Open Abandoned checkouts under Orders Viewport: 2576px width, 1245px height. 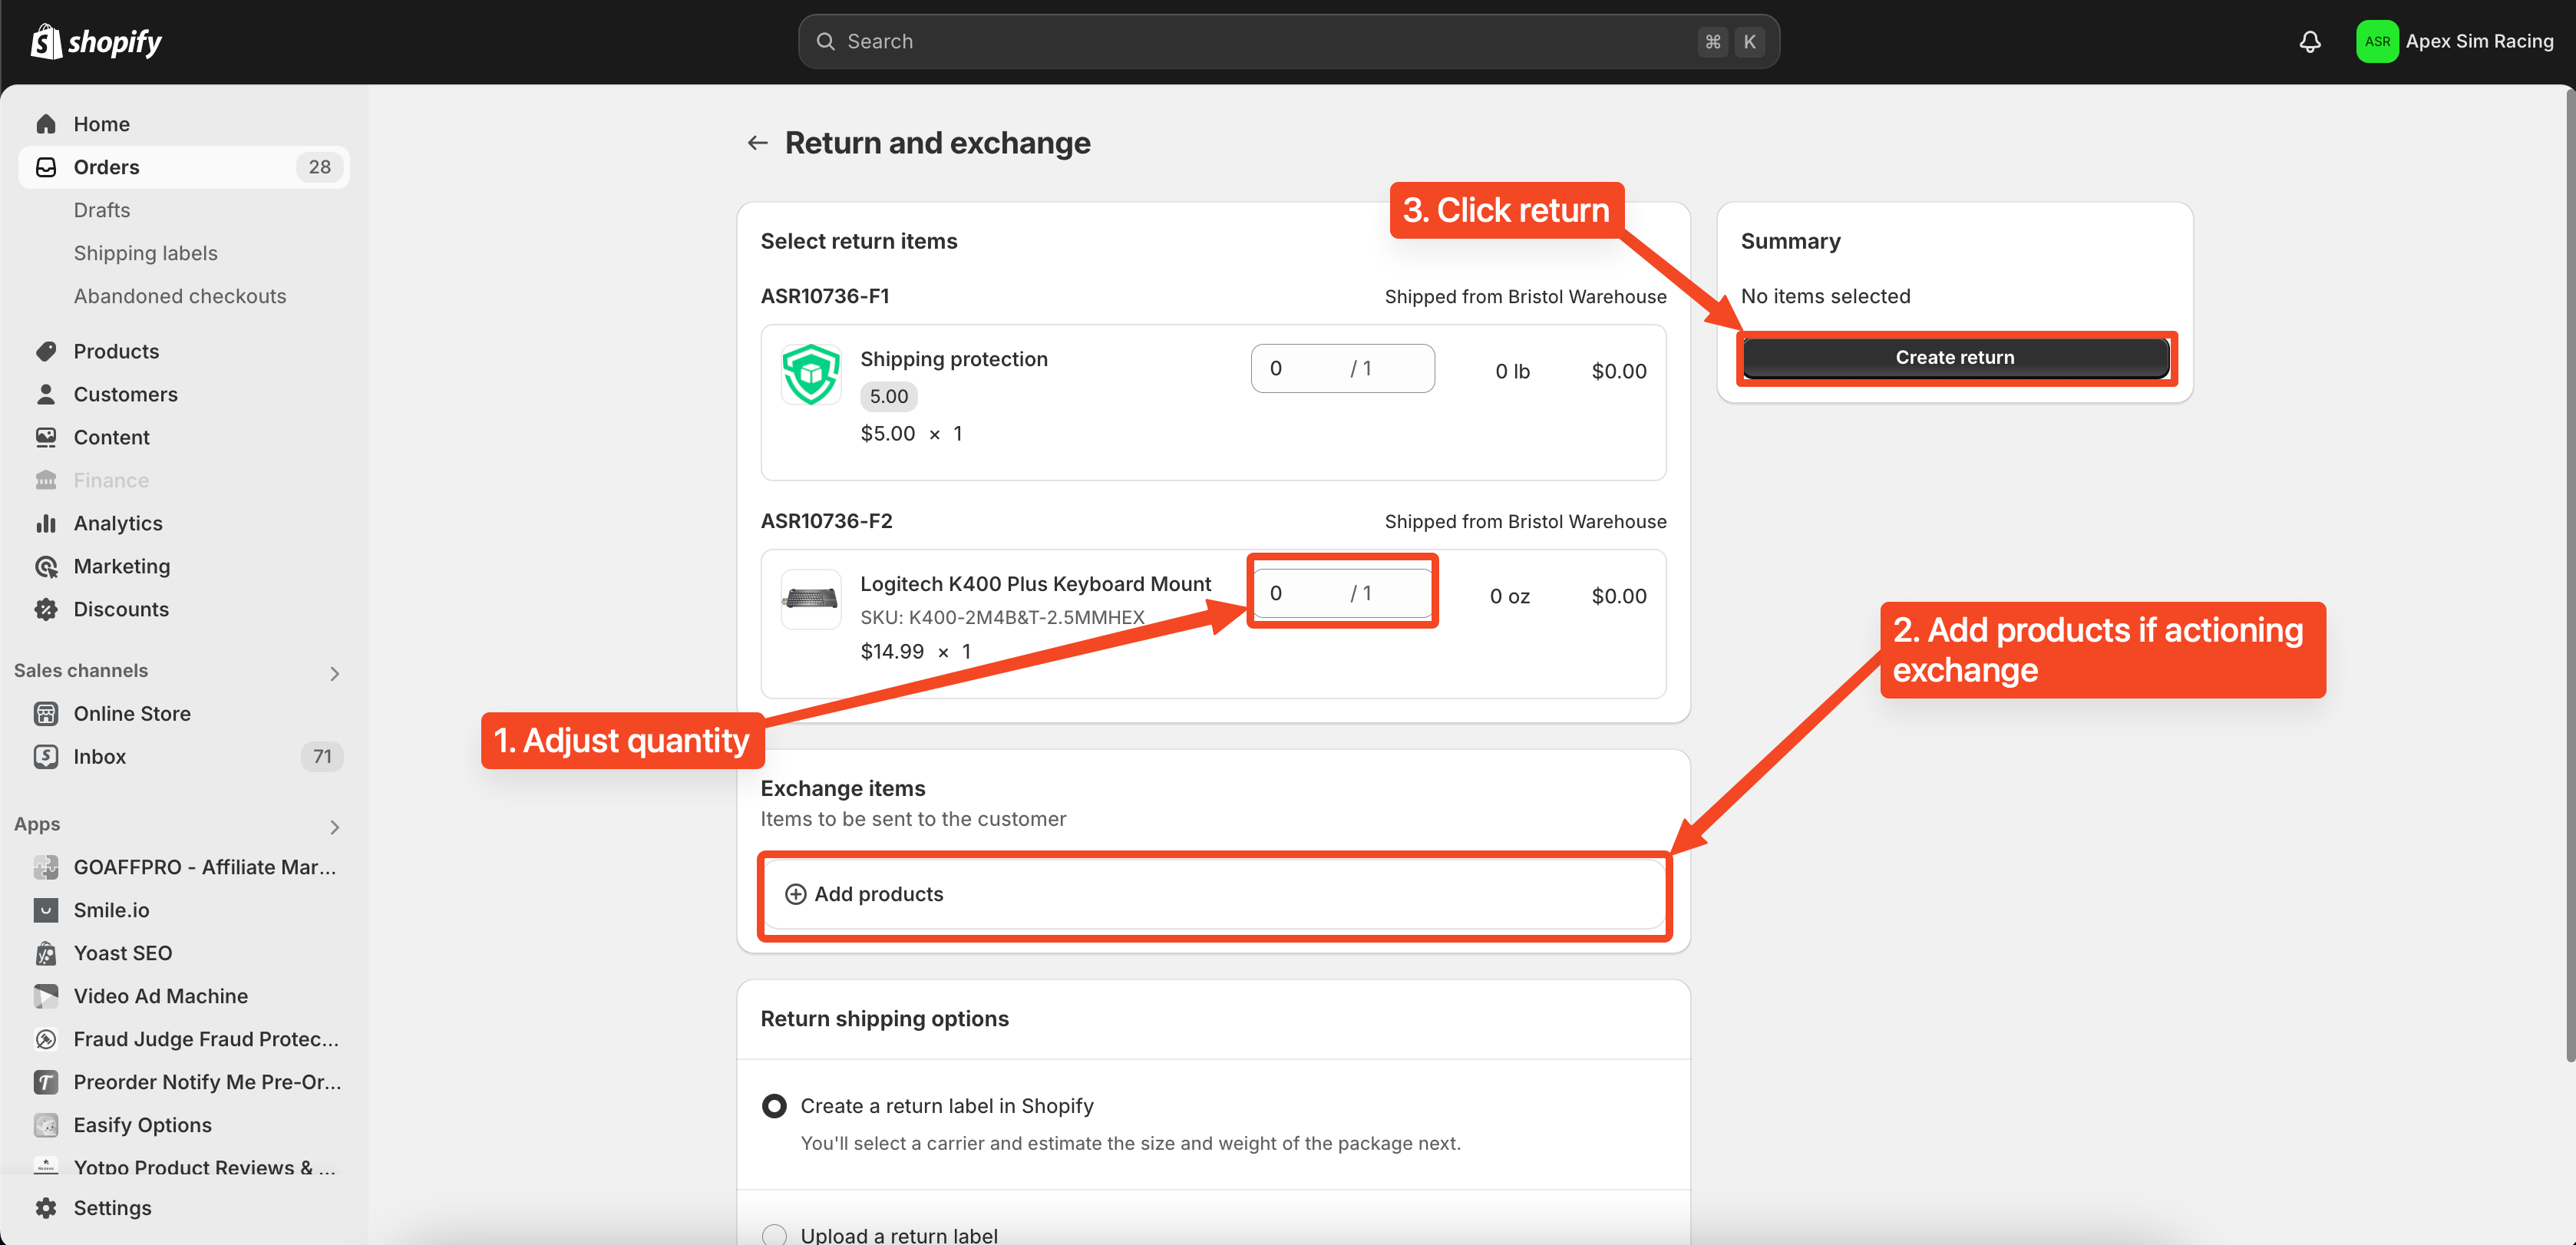point(180,296)
